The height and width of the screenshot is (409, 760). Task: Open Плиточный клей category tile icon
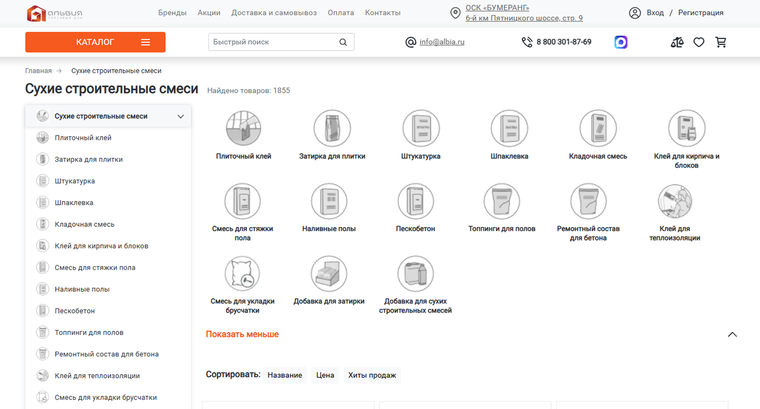coord(244,128)
